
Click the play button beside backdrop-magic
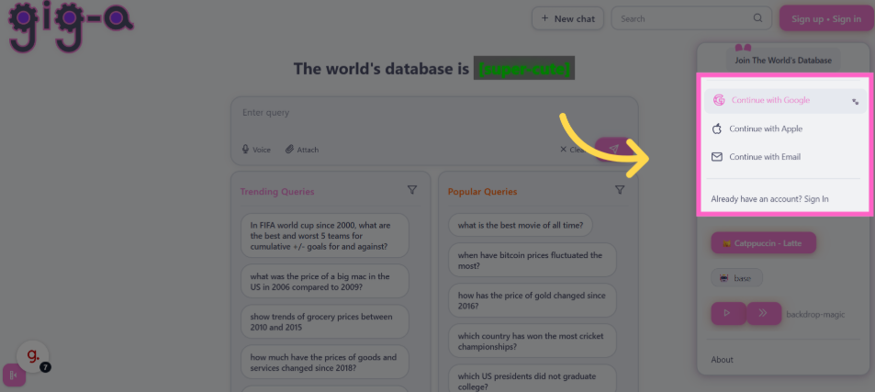click(x=728, y=313)
